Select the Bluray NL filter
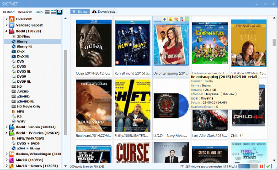 pos(25,47)
